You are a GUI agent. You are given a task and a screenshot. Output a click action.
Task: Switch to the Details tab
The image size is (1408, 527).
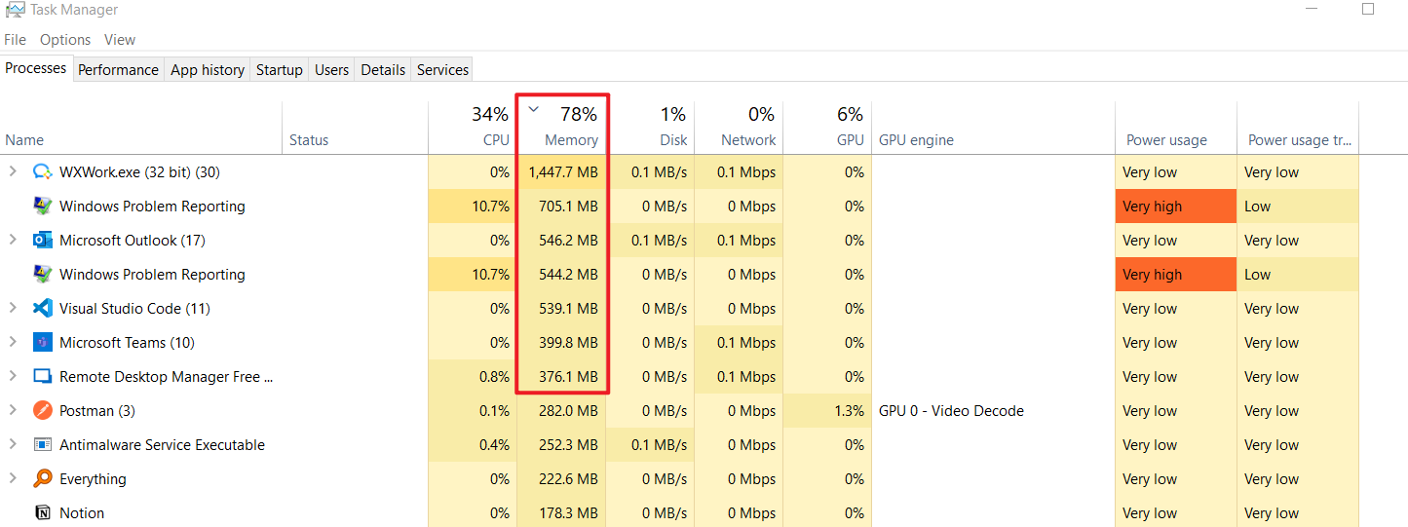coord(383,70)
